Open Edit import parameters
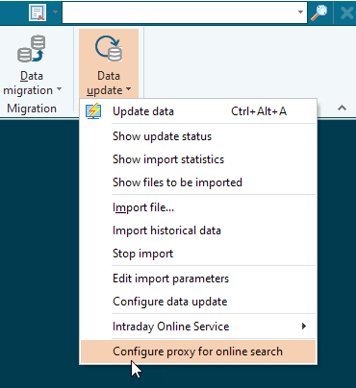 [198, 279]
